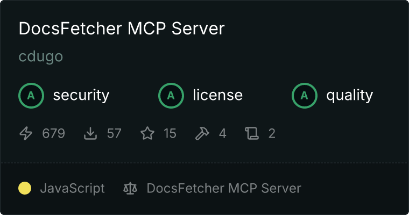The image size is (409, 215).
Task: Click the scroll resources icon
Action: pyautogui.click(x=252, y=133)
